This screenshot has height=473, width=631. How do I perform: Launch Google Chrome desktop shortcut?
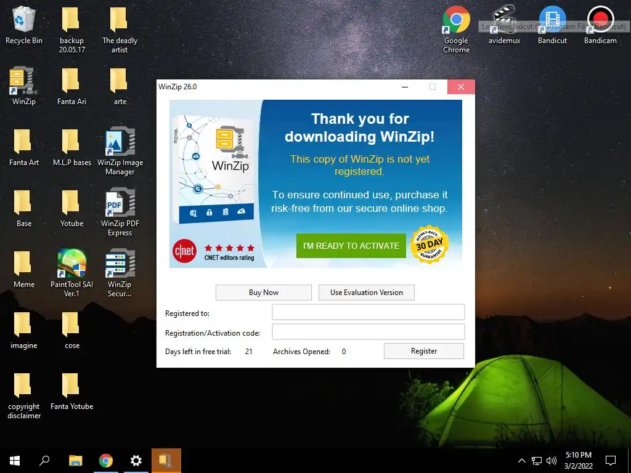pyautogui.click(x=457, y=30)
